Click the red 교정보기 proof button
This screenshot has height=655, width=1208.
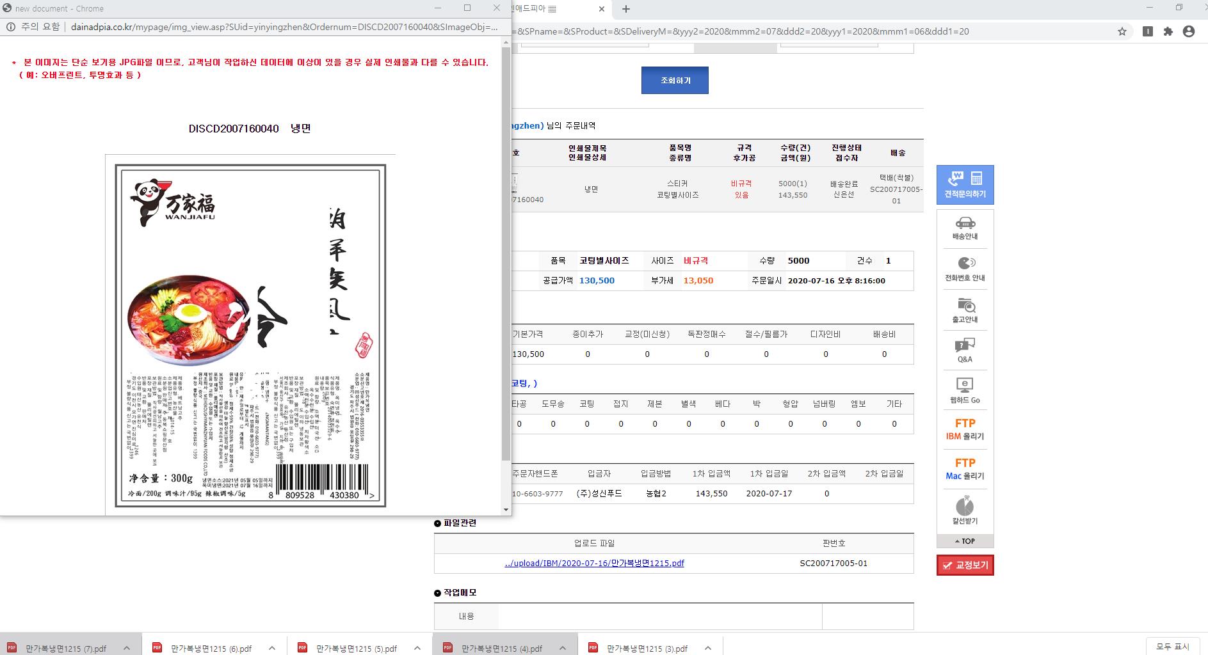pos(965,565)
